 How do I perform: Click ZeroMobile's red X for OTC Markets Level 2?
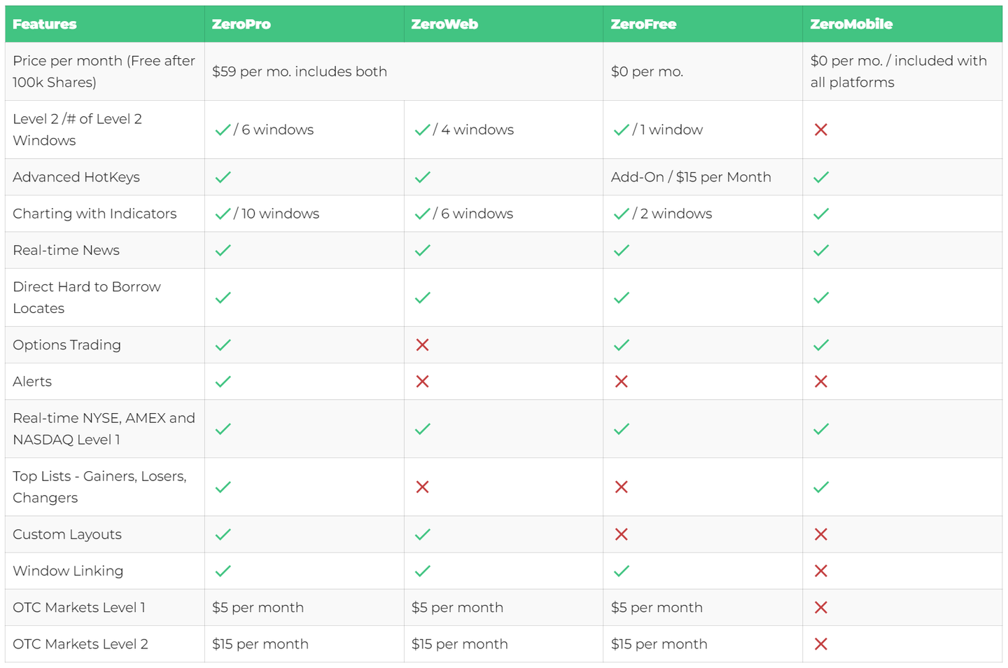click(821, 643)
